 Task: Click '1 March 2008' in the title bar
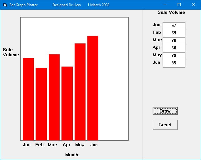click(98, 5)
